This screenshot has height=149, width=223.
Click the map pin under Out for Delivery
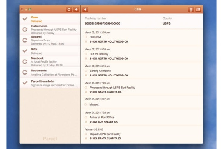pos(86,58)
